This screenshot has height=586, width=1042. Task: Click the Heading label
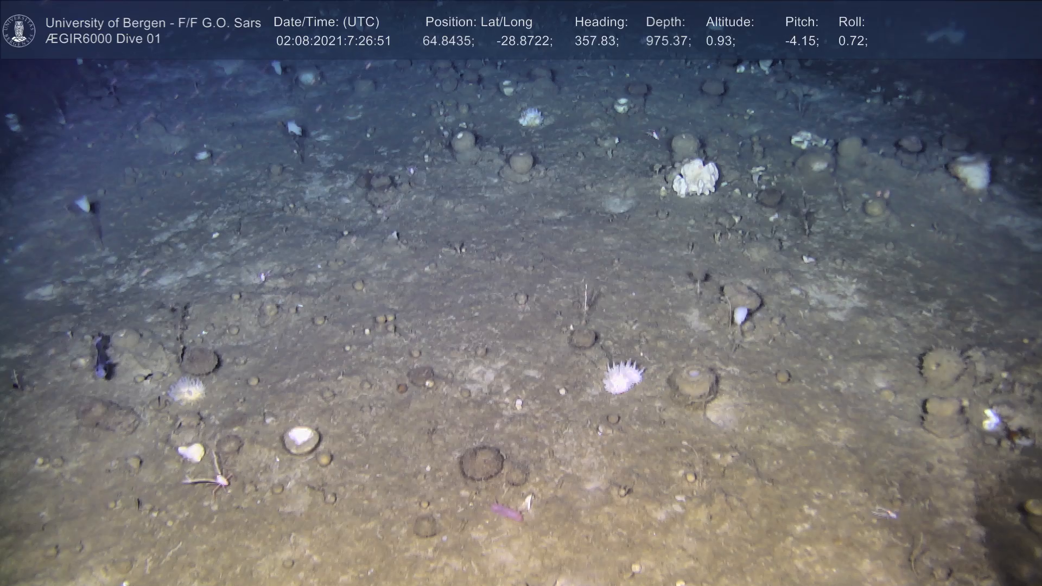click(601, 22)
